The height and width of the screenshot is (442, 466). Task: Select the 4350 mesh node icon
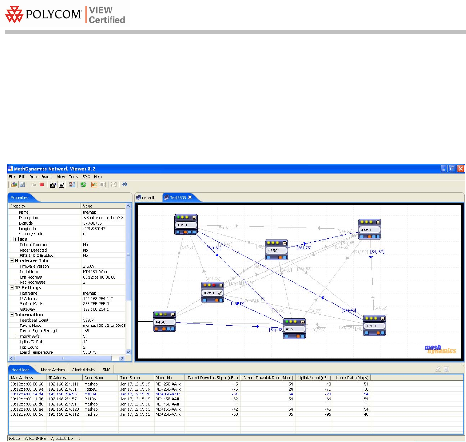[186, 224]
